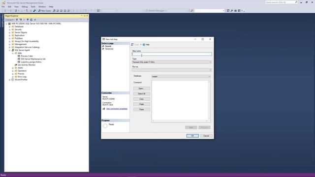Expand the Error Logs folder

click(x=13, y=77)
